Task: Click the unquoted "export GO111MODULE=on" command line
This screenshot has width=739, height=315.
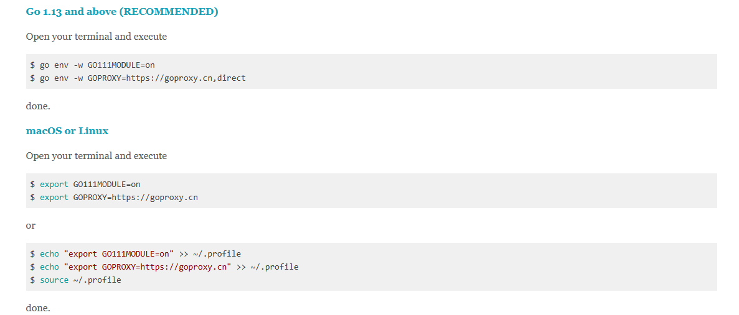Action: pyautogui.click(x=90, y=184)
